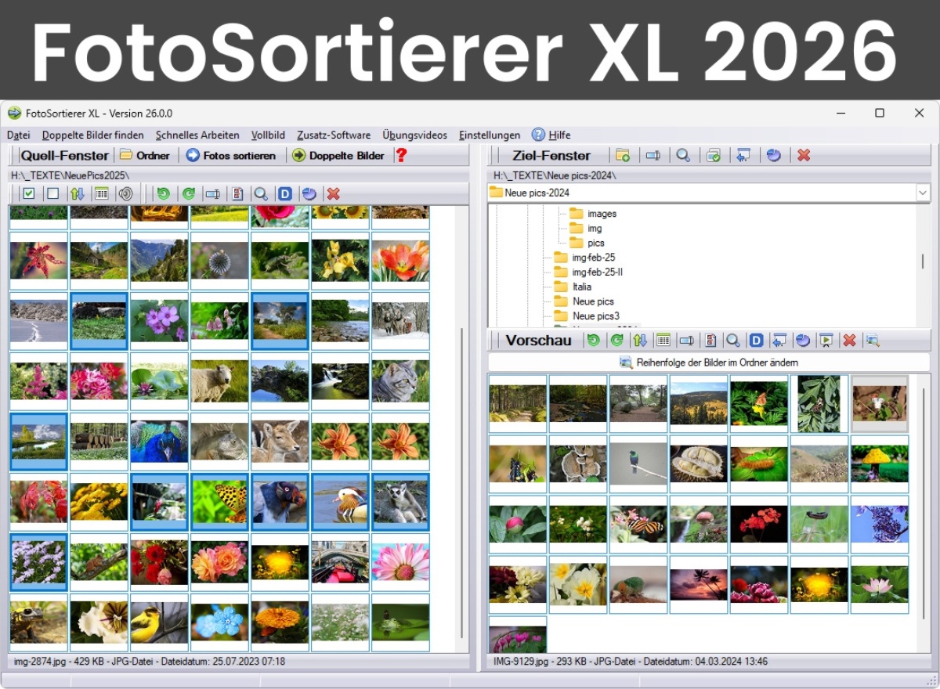The height and width of the screenshot is (689, 940).
Task: Click the folder tree vertical scrollbar
Action: coord(922,261)
